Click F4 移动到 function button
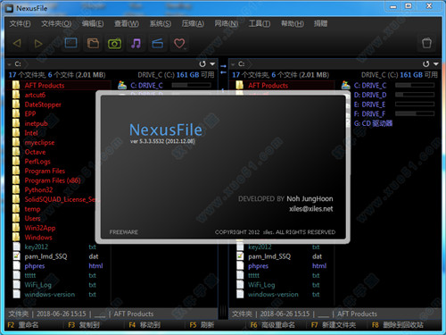The height and width of the screenshot is (335, 446). (145, 325)
